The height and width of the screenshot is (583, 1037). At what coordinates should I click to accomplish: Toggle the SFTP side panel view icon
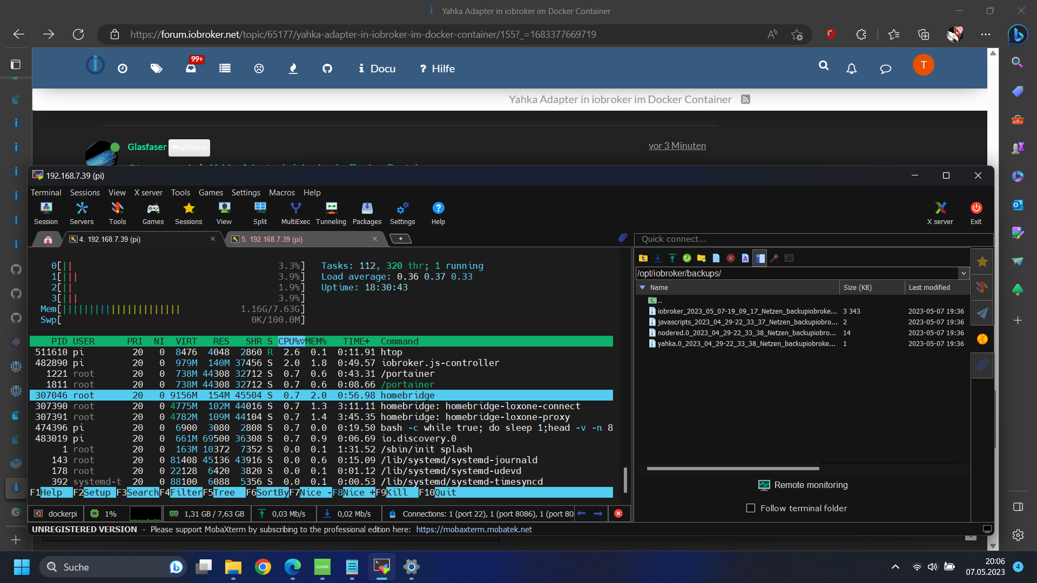pyautogui.click(x=759, y=258)
